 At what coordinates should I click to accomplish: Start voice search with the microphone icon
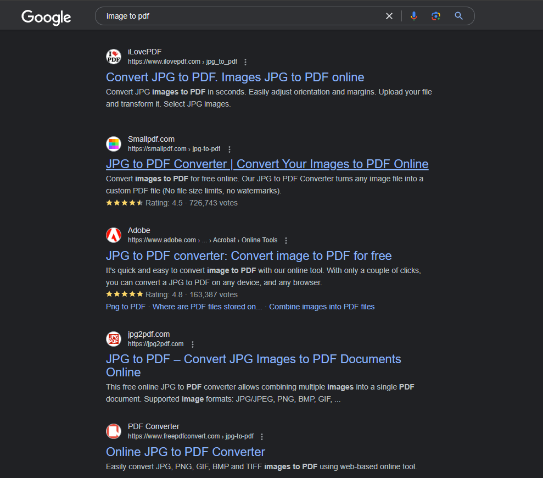[414, 16]
